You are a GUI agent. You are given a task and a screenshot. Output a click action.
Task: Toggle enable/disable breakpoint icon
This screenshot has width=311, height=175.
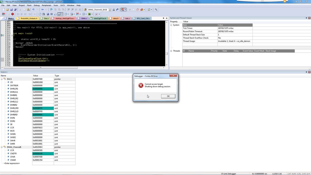click(x=134, y=10)
